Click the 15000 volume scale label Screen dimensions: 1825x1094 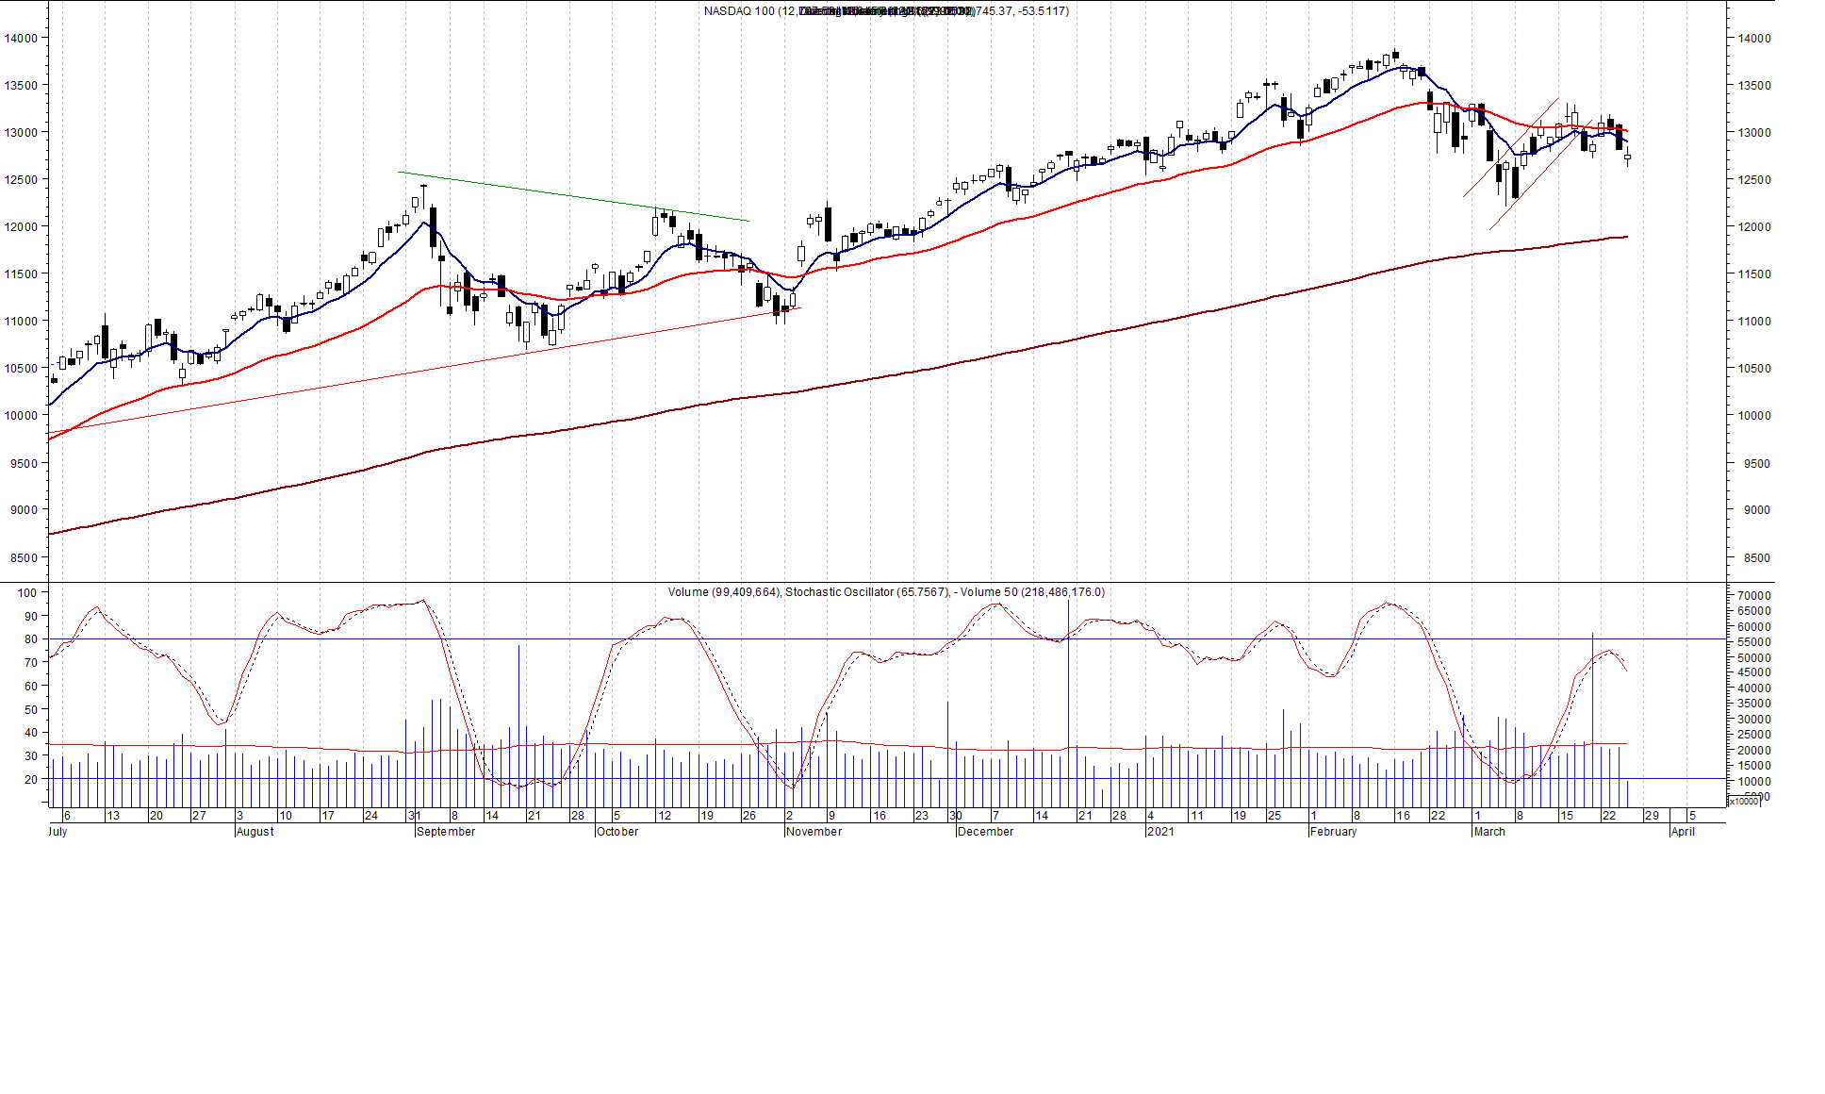coord(1755,767)
